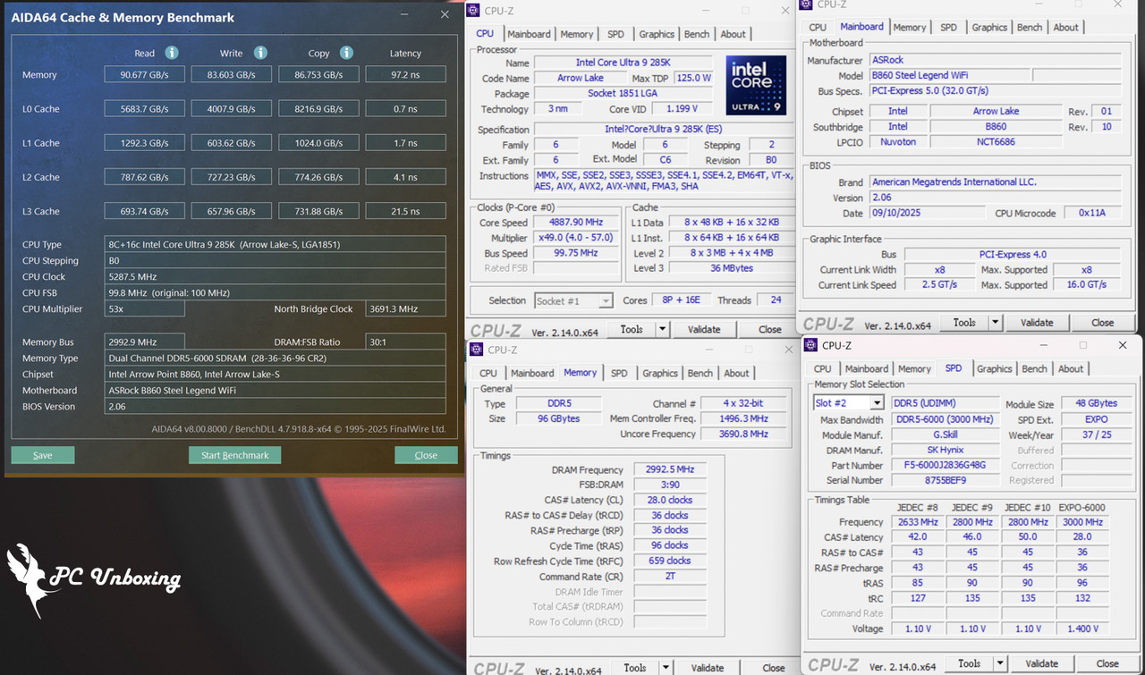Click the CPU Microcode value 0x11A
1145x675 pixels.
click(1091, 213)
